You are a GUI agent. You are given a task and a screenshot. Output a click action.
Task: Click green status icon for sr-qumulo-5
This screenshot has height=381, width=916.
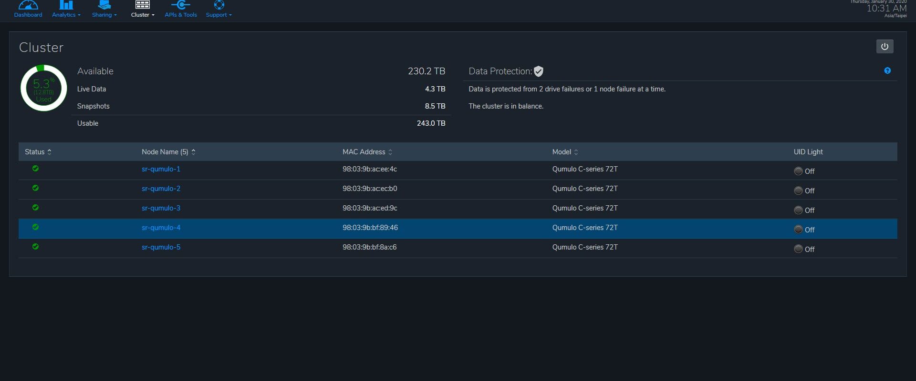tap(35, 247)
